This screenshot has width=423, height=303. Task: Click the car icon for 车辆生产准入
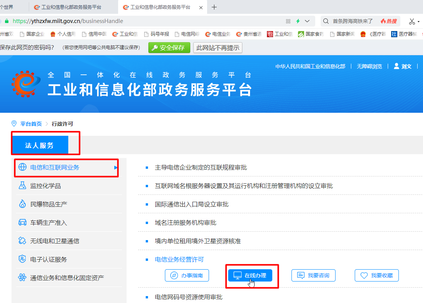(x=22, y=222)
